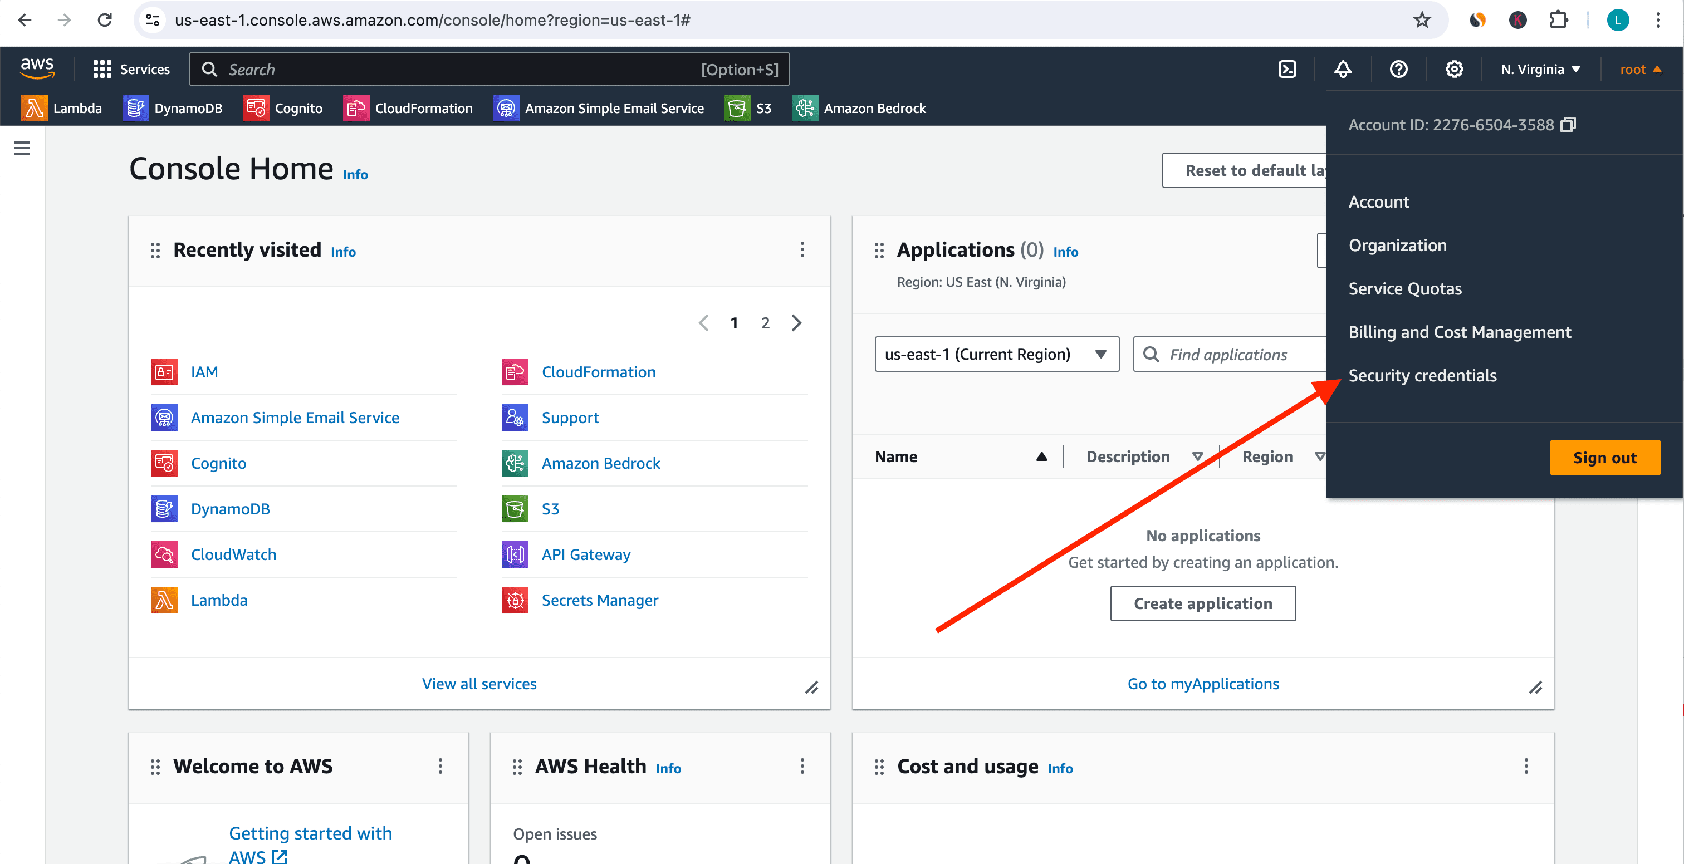This screenshot has width=1684, height=864.
Task: Open the CloudShell terminal icon
Action: tap(1287, 69)
